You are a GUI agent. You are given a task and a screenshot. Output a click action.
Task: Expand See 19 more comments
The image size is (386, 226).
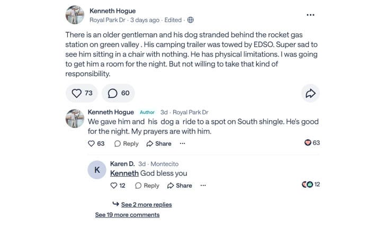tap(127, 215)
